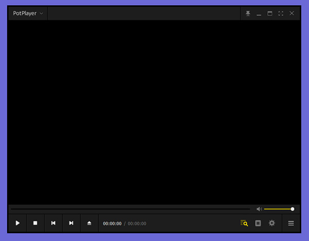Toggle the pin always-on-top icon
This screenshot has height=241, width=309.
248,13
